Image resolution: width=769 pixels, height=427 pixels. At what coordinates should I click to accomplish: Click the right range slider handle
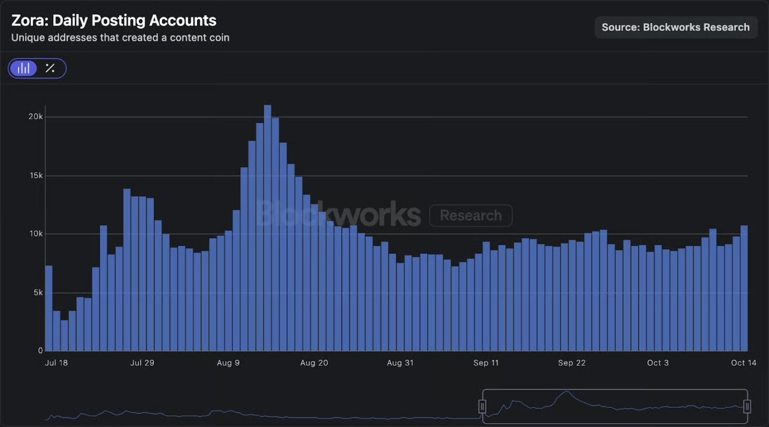coord(747,407)
